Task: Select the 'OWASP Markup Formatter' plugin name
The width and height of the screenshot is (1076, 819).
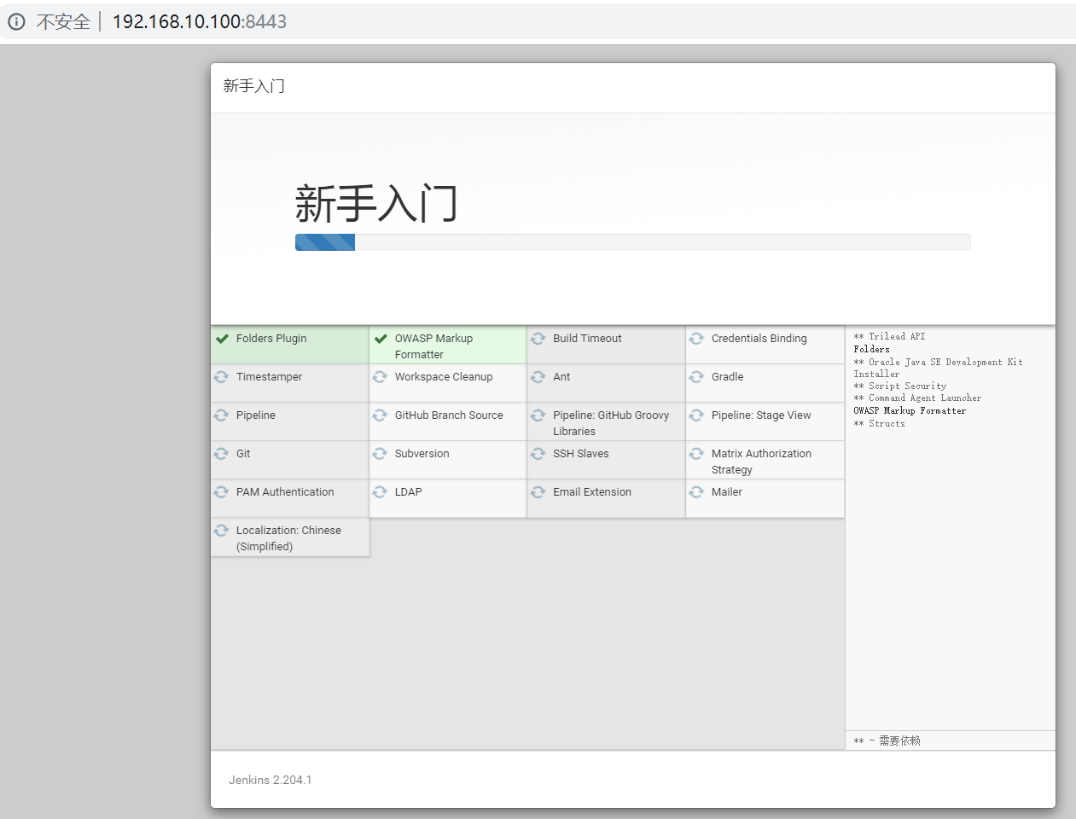Action: (x=433, y=346)
